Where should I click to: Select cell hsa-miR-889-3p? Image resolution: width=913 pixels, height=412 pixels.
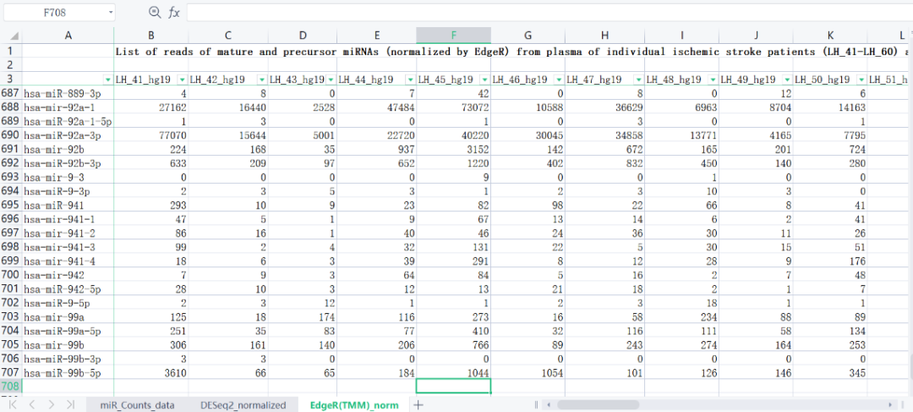[x=68, y=93]
